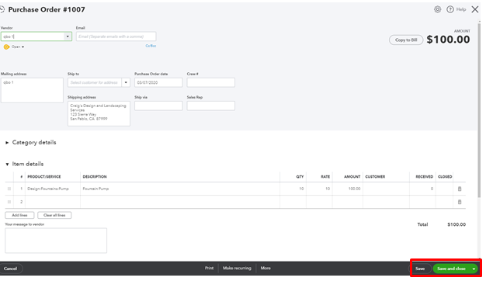The image size is (486, 281).
Task: Click the Clear all lines button
Action: point(54,215)
